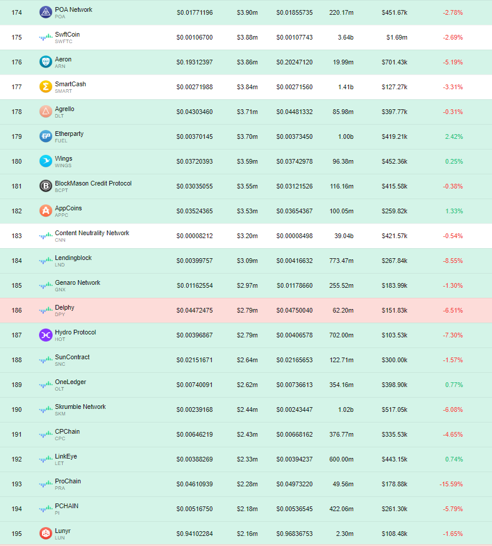Open the Content Neutrality Network link
The width and height of the screenshot is (492, 546).
pos(92,233)
